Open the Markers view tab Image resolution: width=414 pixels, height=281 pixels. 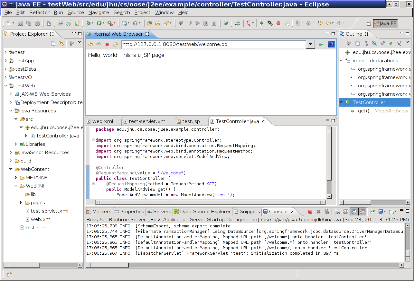point(99,212)
